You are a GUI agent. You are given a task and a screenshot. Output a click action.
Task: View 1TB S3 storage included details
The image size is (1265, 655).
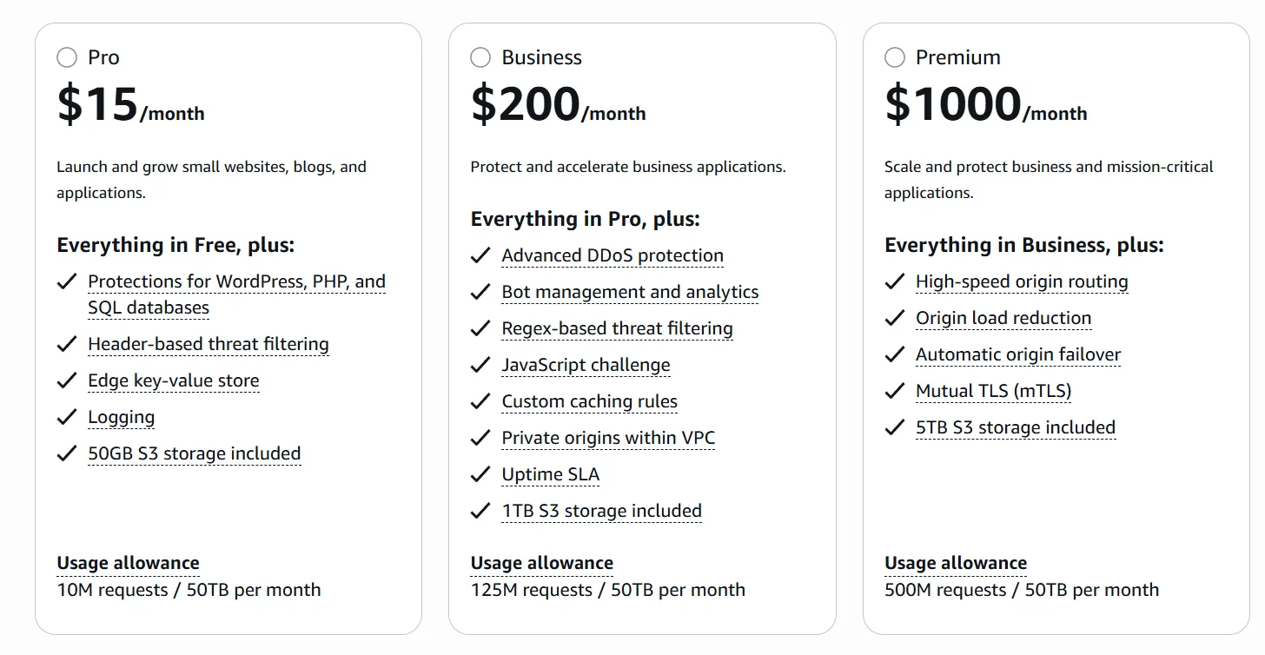[x=601, y=511]
